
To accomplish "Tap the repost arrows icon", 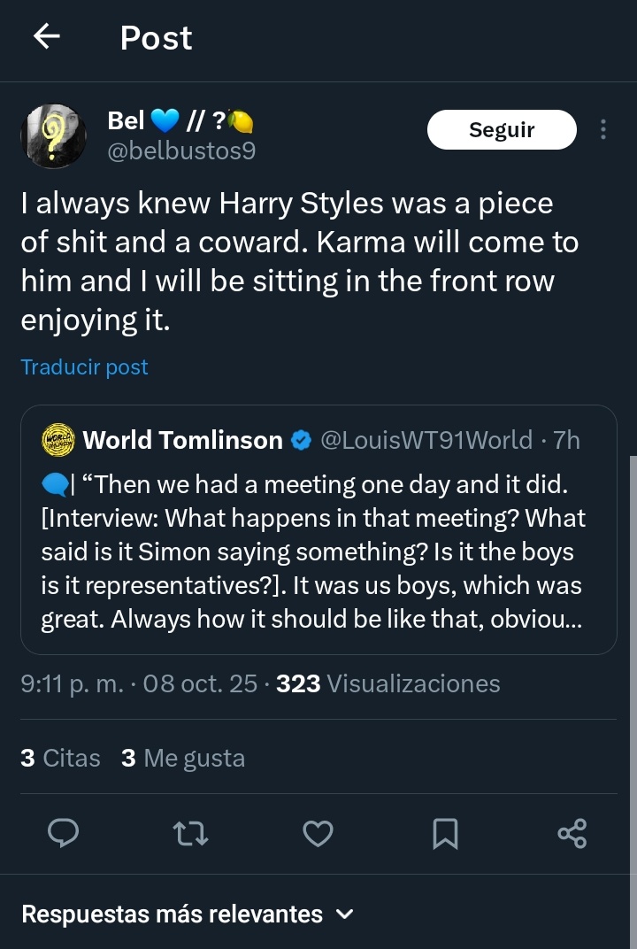I will point(190,833).
